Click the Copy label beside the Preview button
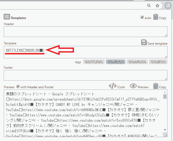The width and height of the screenshot is (173, 141). pos(162,87)
